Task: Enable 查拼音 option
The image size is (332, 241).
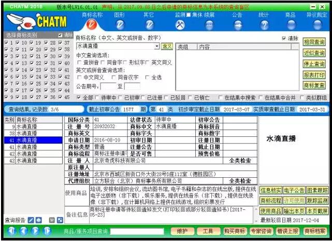Action: pyautogui.click(x=79, y=63)
